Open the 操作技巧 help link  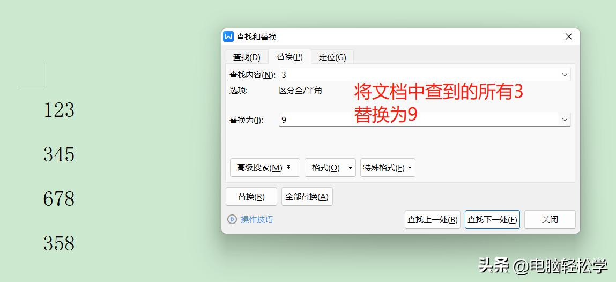click(x=257, y=220)
